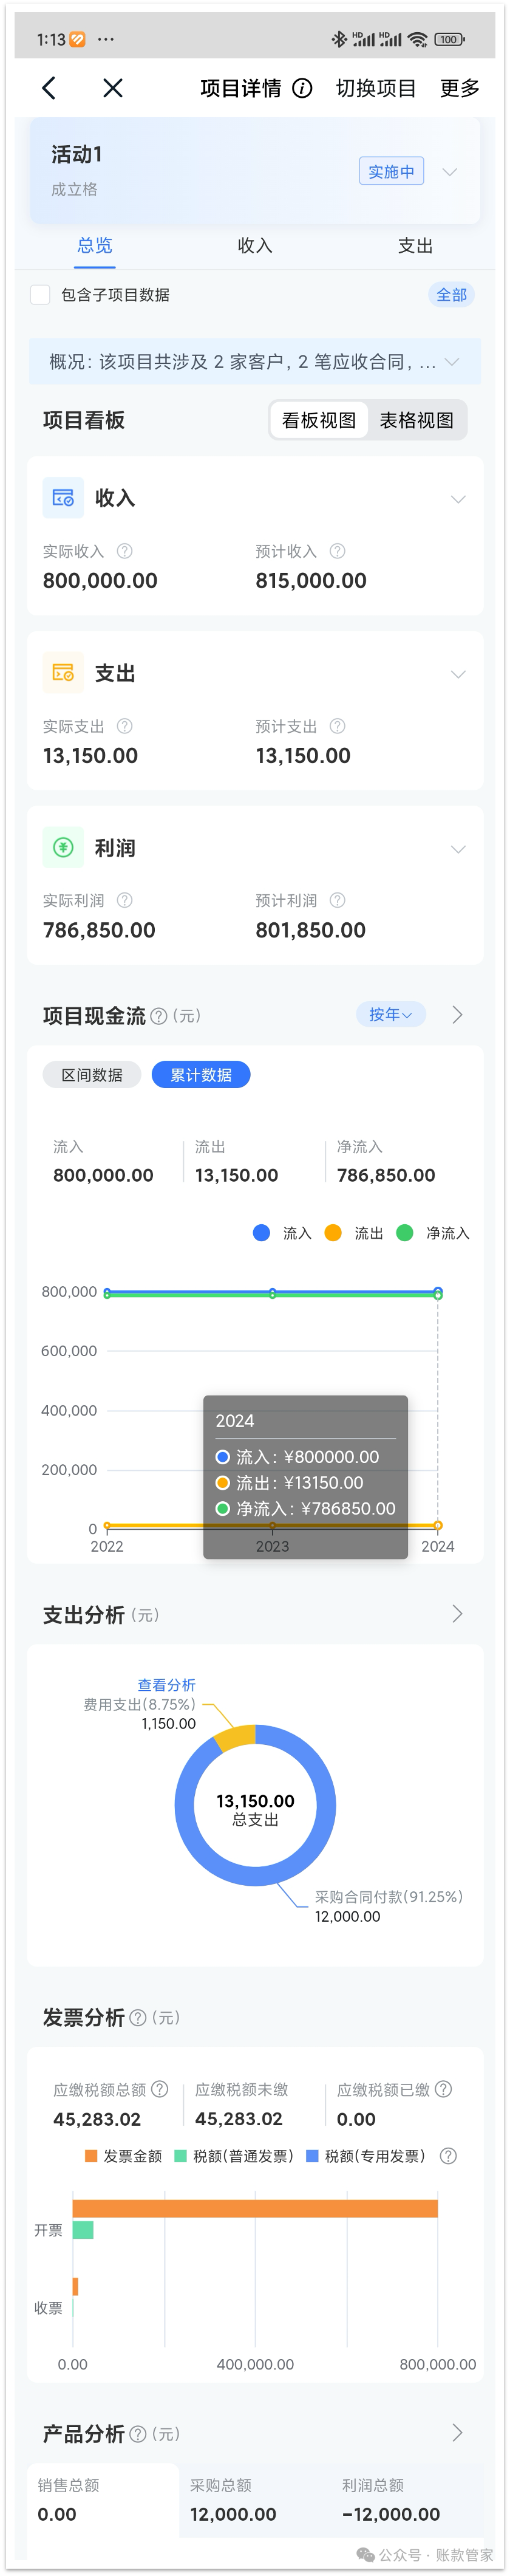
Task: Open help icon beside 应缴税额总额
Action: coord(159,2089)
